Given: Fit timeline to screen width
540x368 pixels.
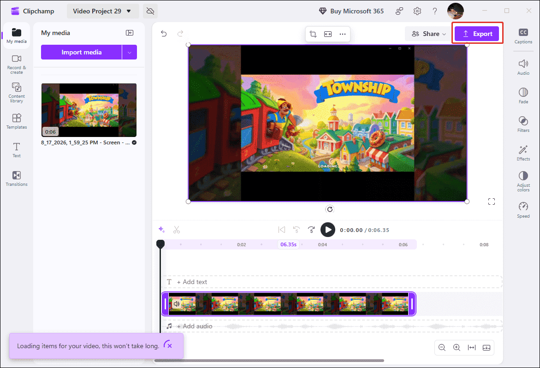Looking at the screenshot, I should [x=471, y=348].
